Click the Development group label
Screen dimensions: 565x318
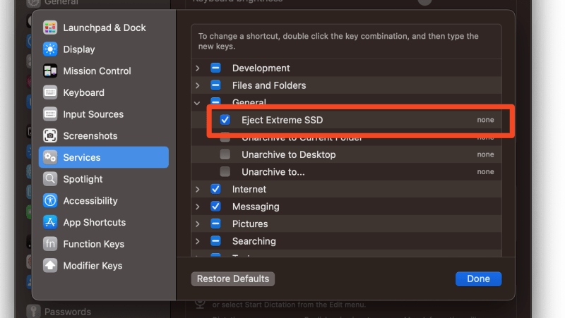click(261, 68)
